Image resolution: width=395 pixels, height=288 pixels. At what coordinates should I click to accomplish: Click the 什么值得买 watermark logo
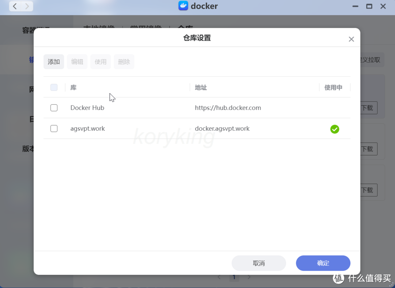pyautogui.click(x=338, y=279)
